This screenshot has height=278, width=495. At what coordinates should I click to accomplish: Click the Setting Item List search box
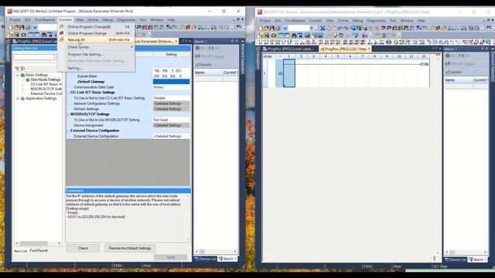34,57
